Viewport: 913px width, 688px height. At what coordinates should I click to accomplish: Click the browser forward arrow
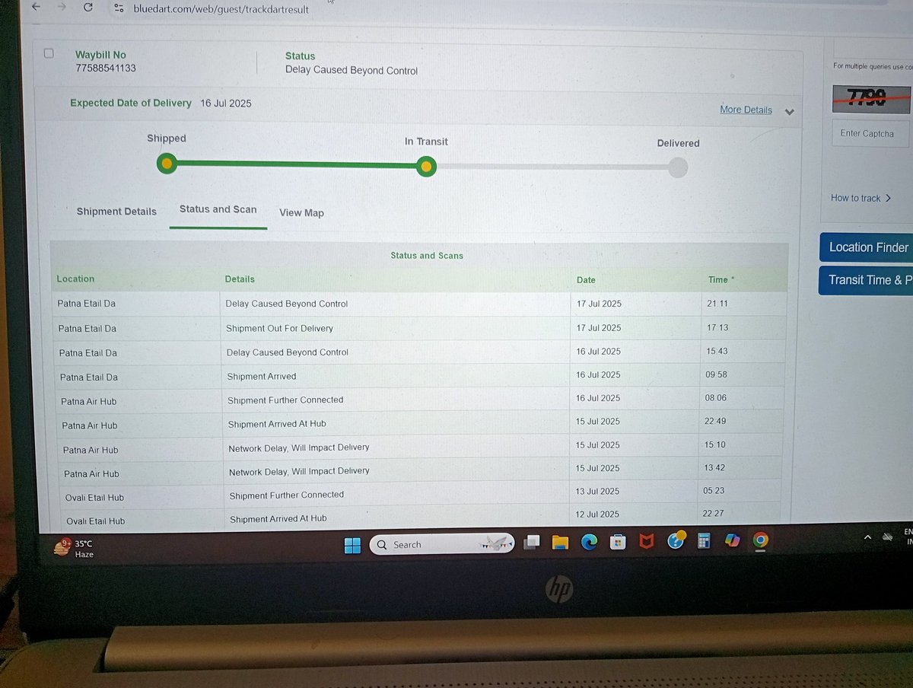click(x=62, y=7)
